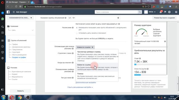Click Режим быстрого создания button
The width and height of the screenshot is (179, 100).
[164, 18]
